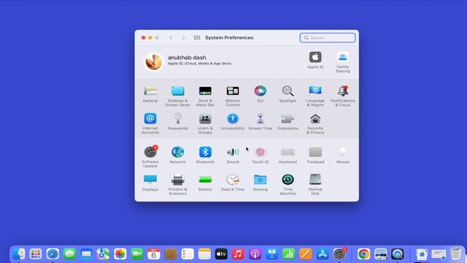
Task: Open Music from the Dock
Action: pos(238,254)
